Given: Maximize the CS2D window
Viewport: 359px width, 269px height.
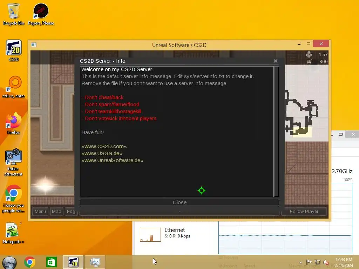Looking at the screenshot, I should [309, 44].
